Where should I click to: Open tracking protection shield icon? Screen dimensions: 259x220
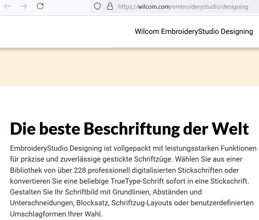97,7
